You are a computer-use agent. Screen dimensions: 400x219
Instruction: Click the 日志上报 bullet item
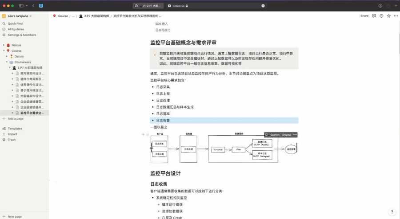(163, 94)
